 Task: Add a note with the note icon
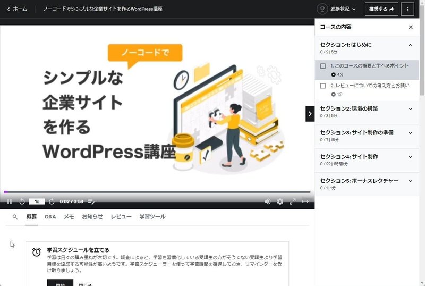point(91,201)
